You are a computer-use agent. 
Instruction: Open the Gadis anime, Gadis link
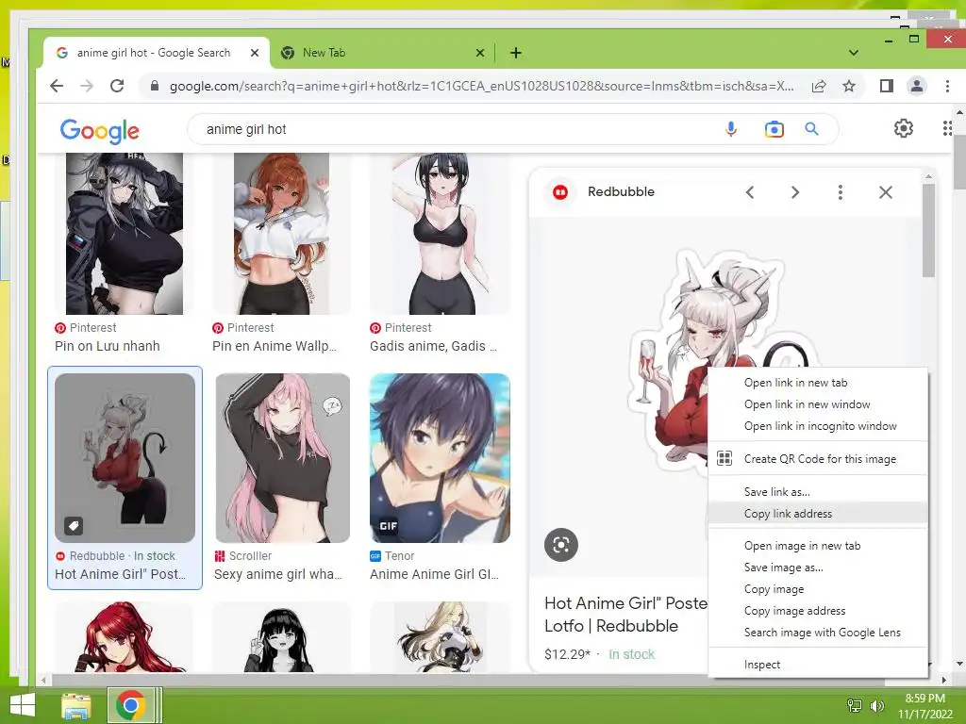[x=433, y=346]
